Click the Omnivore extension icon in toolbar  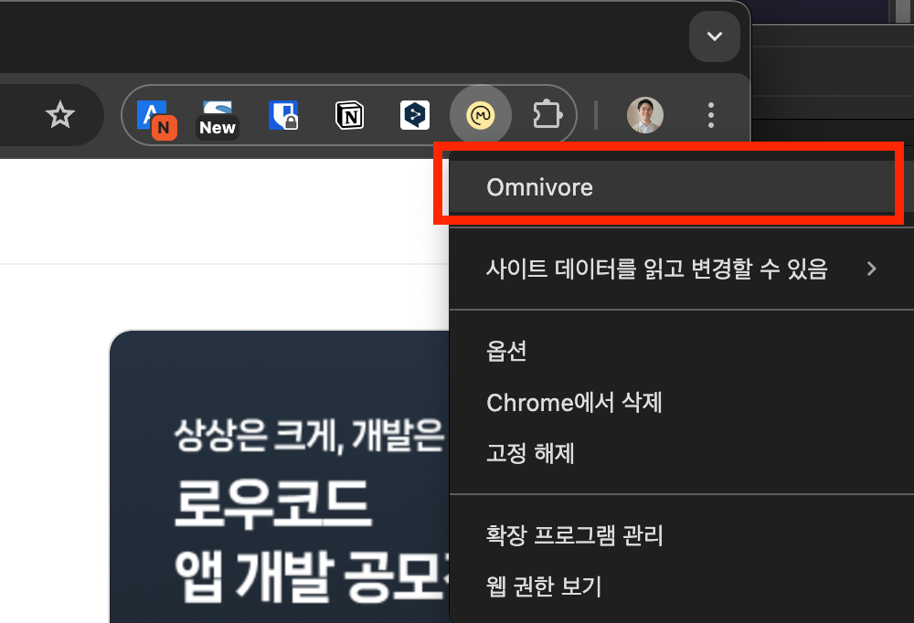pos(481,115)
